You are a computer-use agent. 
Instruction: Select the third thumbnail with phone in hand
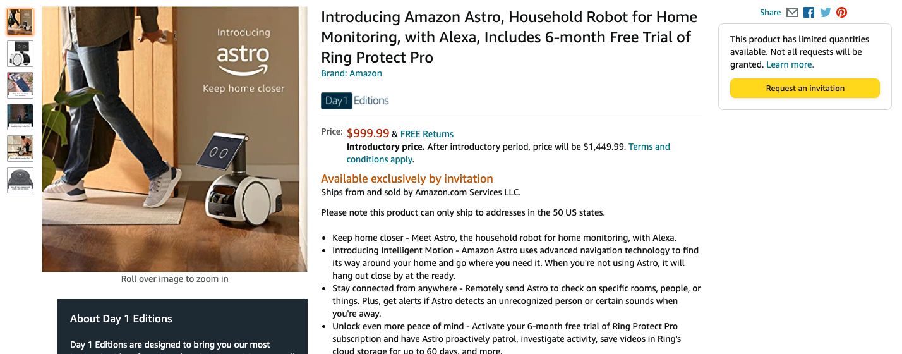[20, 85]
